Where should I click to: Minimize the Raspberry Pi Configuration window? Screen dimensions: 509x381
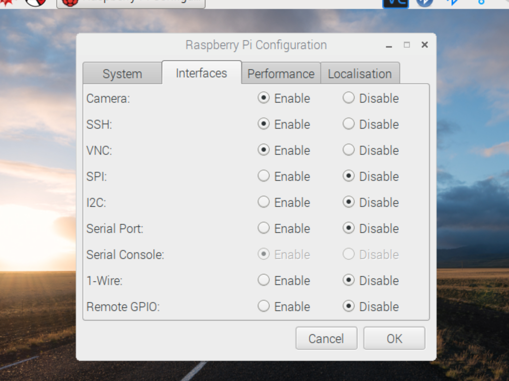click(x=389, y=45)
